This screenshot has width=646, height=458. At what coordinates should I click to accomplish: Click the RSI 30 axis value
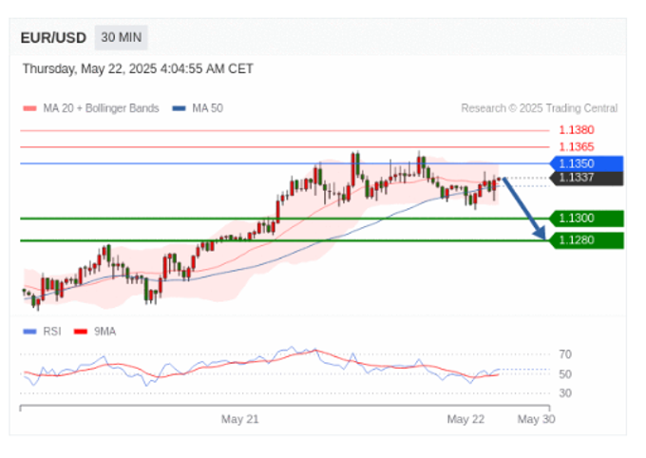click(565, 393)
